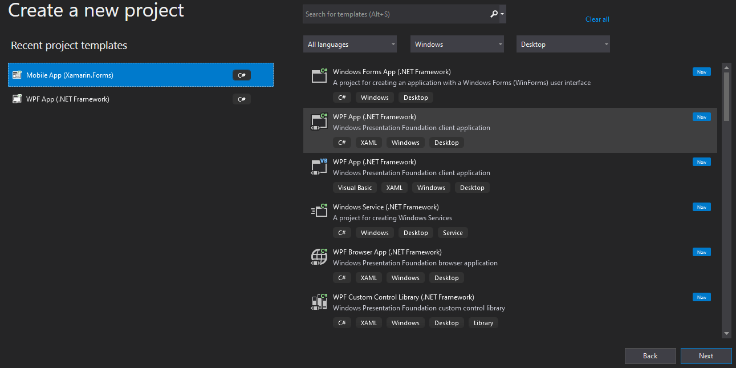Click the New badge on WPF Custom Control Library
Viewport: 736px width, 368px height.
(702, 297)
